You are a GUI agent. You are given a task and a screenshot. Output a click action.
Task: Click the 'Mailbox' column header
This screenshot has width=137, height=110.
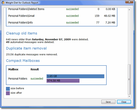(x=13, y=69)
